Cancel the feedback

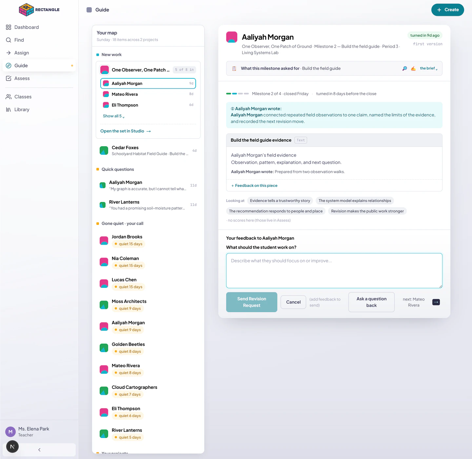point(293,302)
